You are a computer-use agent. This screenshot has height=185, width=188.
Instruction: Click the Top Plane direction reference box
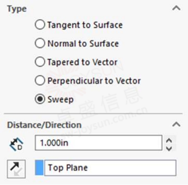click(110, 168)
